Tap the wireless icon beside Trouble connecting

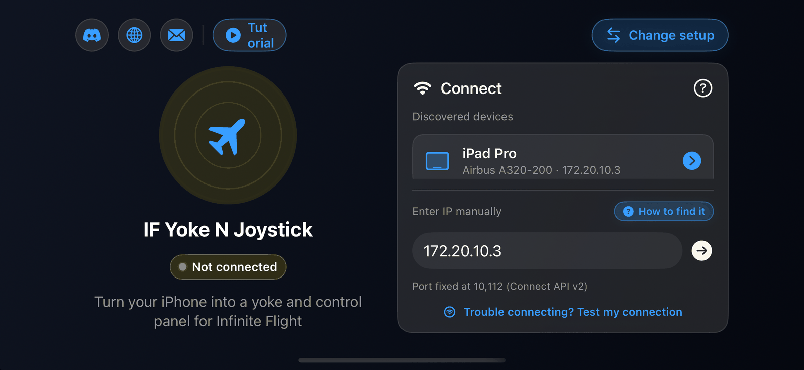click(x=450, y=312)
